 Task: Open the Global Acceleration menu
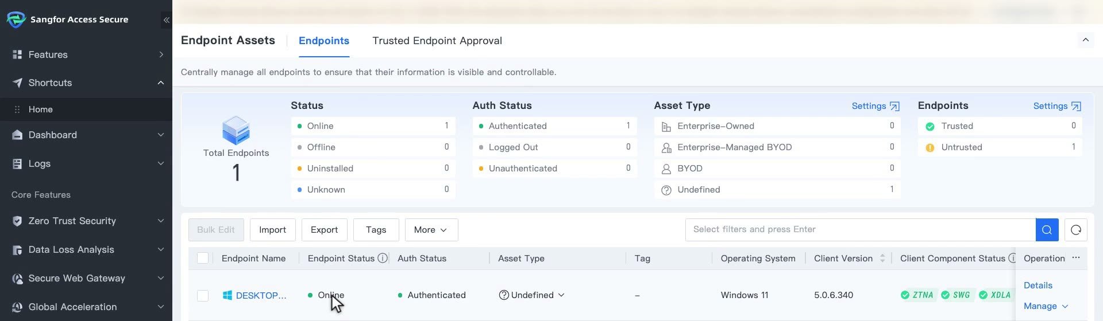[86, 307]
